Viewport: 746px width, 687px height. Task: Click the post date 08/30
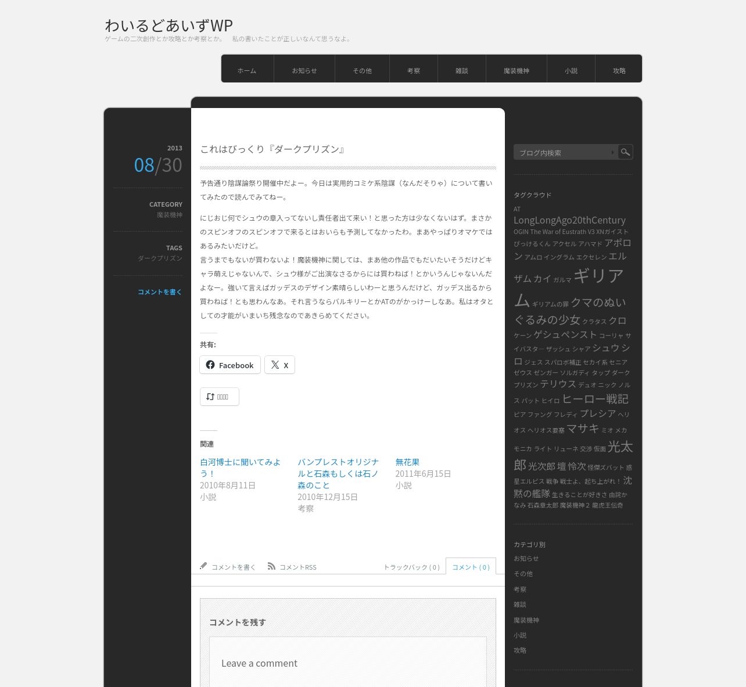(158, 165)
